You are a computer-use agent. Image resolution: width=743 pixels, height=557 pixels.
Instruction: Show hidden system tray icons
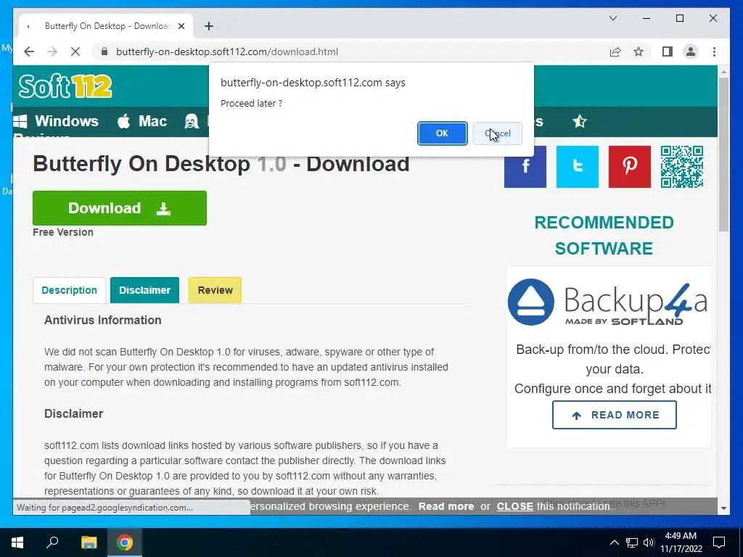pyautogui.click(x=614, y=542)
